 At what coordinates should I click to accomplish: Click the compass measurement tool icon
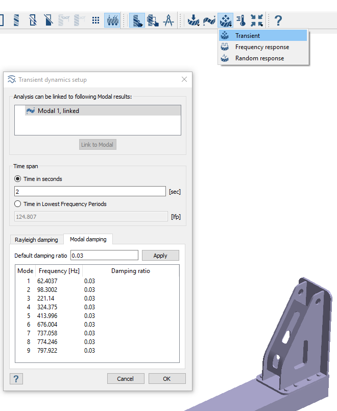click(168, 20)
